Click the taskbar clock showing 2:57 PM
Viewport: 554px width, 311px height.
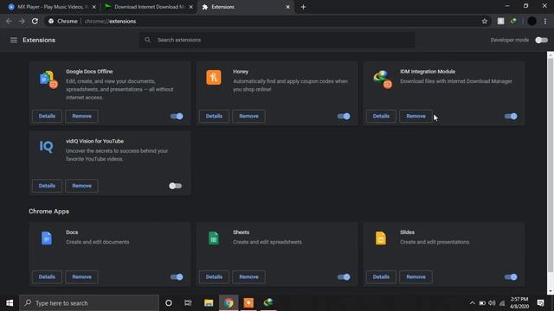(x=519, y=303)
